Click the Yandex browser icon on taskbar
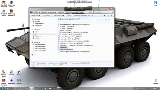 point(54,88)
